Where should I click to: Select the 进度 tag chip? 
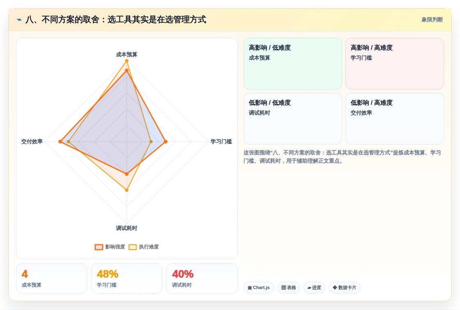click(x=314, y=288)
